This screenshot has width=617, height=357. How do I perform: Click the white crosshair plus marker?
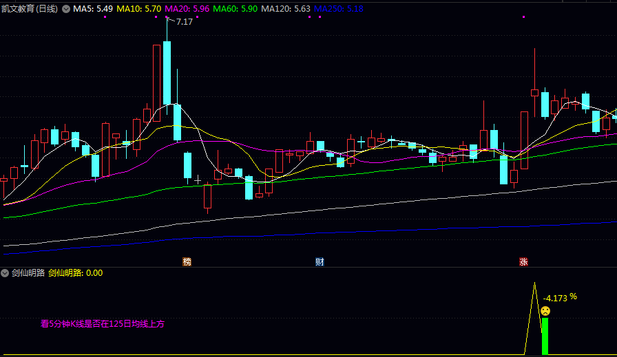click(x=198, y=180)
